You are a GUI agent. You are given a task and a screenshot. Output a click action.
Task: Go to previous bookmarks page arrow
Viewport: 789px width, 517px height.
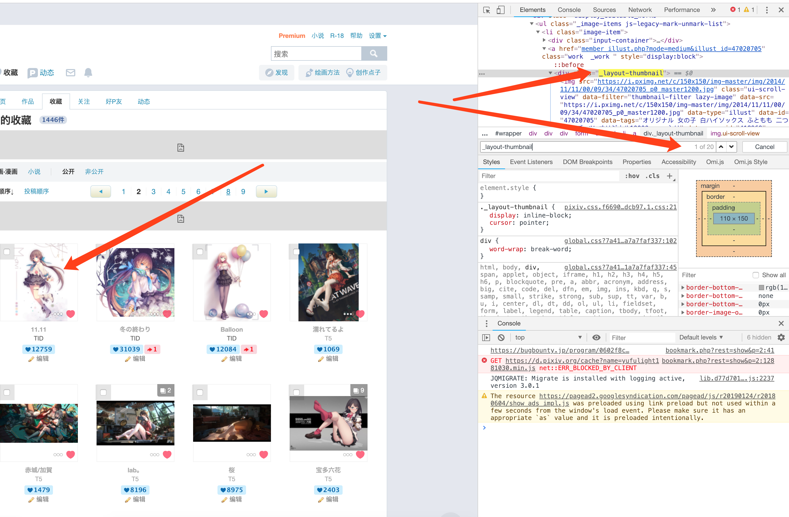(x=100, y=192)
